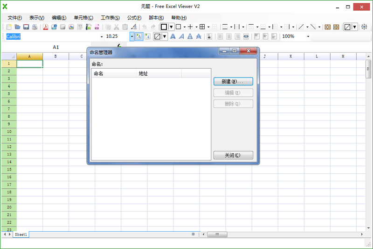This screenshot has width=373, height=249.
Task: Apply diagonal up border line
Action: pos(301,27)
